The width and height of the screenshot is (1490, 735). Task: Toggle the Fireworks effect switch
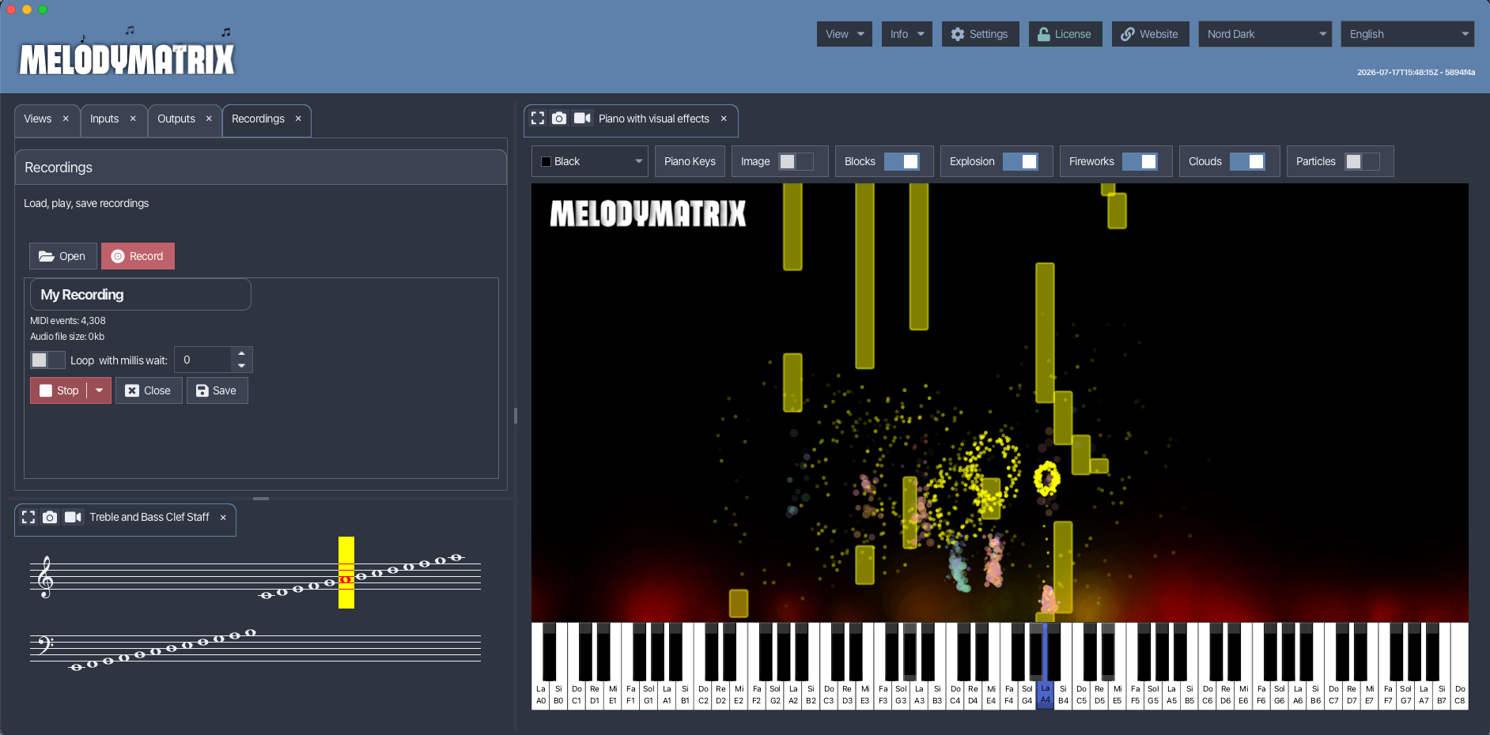1140,161
